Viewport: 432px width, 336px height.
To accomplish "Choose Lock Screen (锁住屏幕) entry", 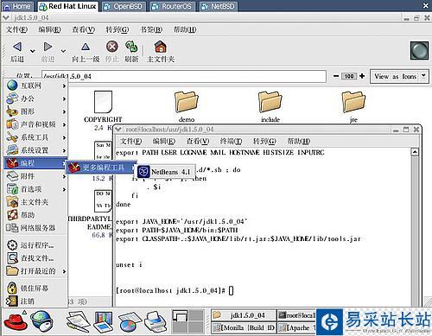I will (x=36, y=288).
